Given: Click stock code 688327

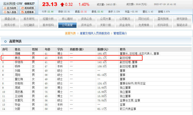Looking at the screenshot, I should click(30, 4).
